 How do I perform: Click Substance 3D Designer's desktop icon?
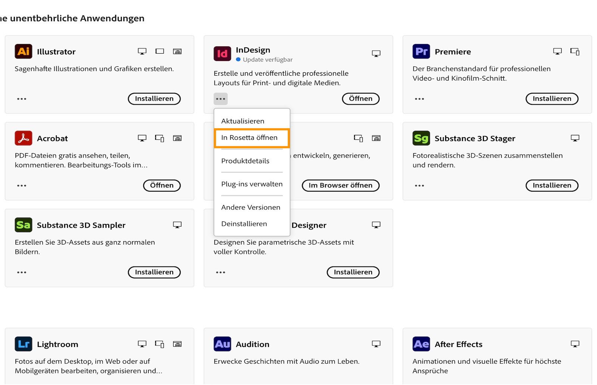pos(376,225)
